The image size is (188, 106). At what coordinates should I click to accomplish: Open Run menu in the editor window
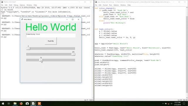(110, 5)
